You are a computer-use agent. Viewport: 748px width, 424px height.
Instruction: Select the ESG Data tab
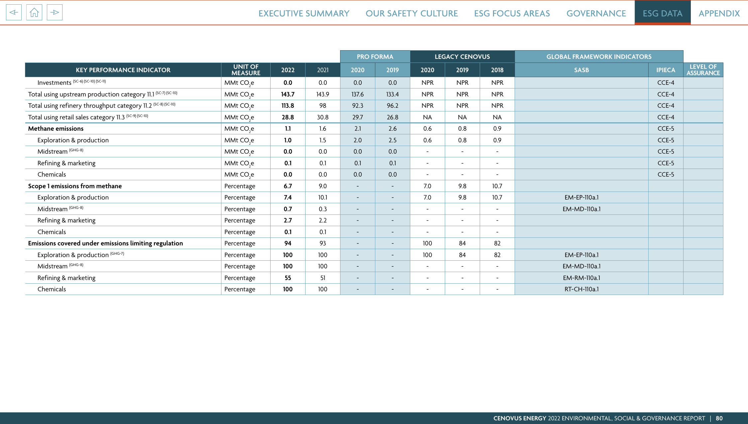tap(663, 13)
